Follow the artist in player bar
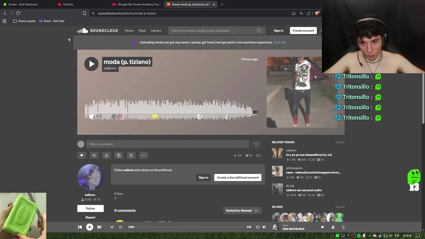The image size is (425, 239). pyautogui.click(x=333, y=227)
